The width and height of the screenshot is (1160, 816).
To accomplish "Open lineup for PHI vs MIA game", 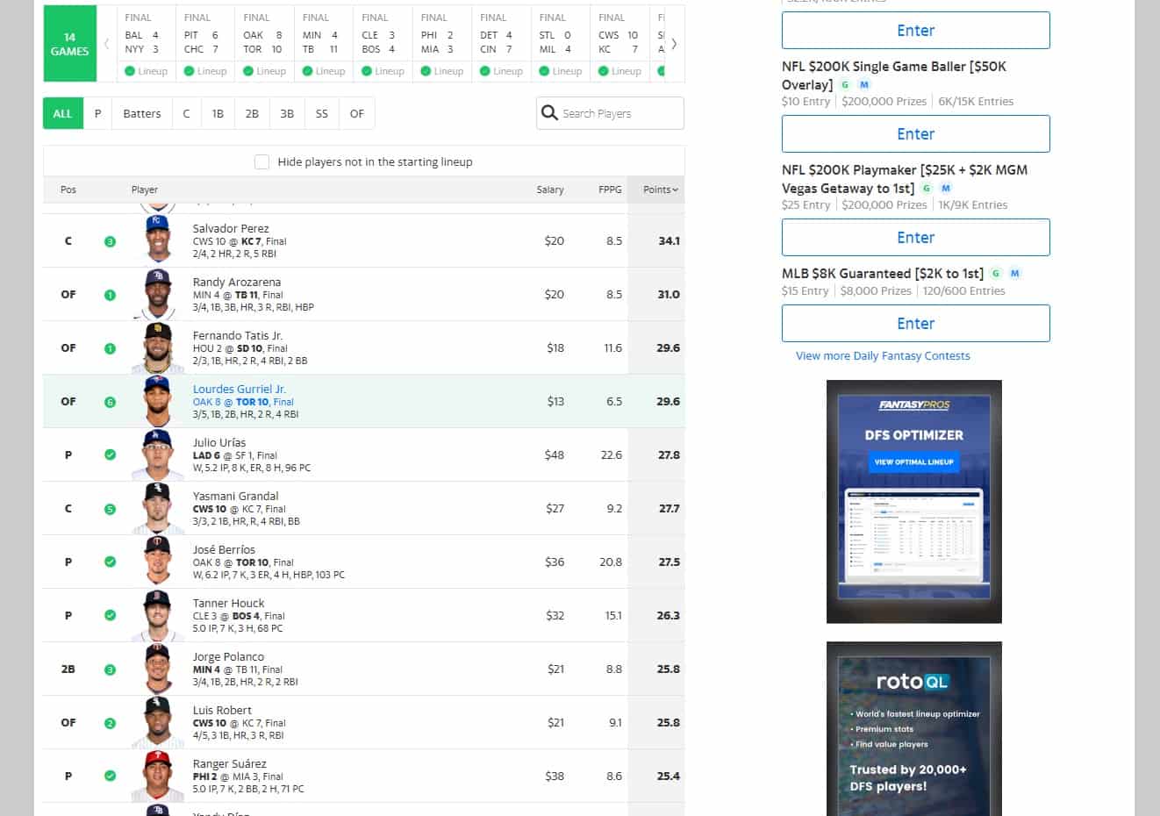I will pos(442,71).
